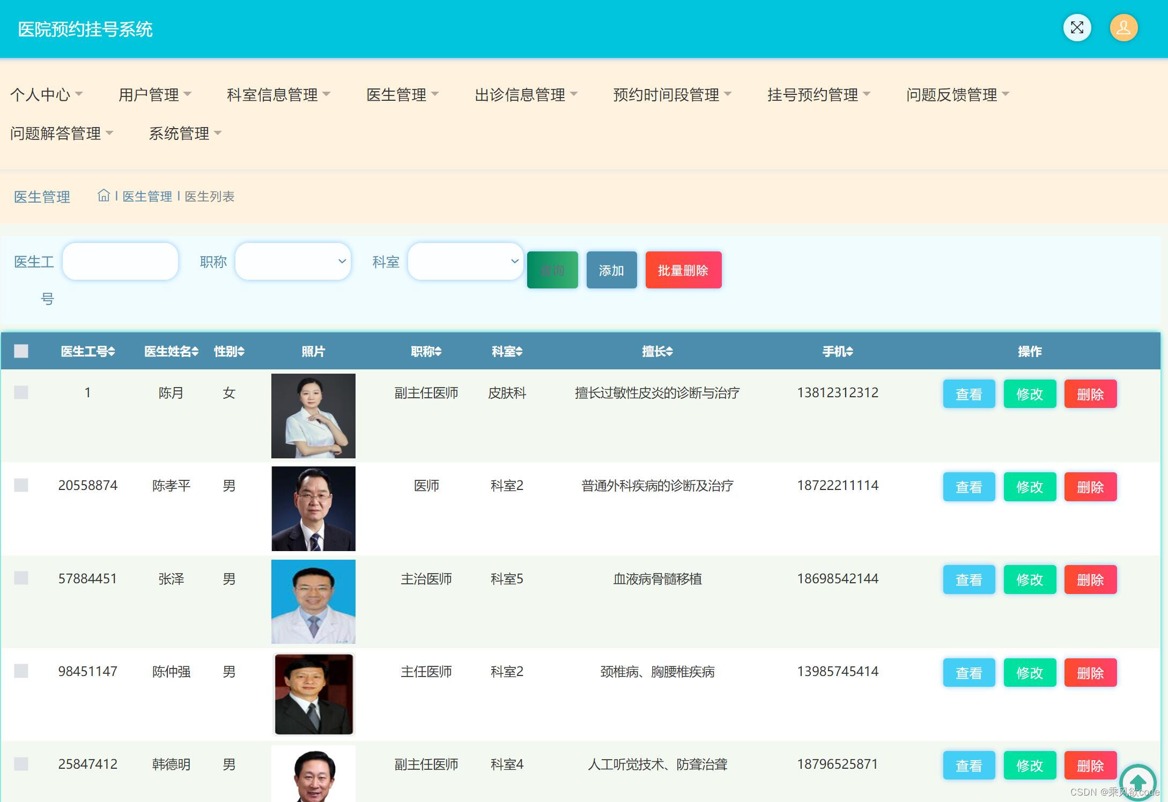This screenshot has height=802, width=1168.
Task: Click the fullscreen toggle icon in header
Action: (1077, 28)
